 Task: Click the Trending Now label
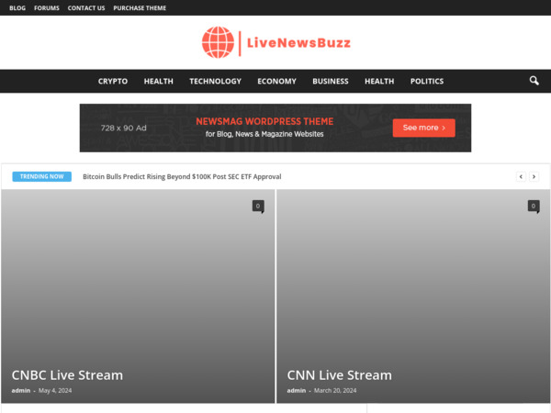pos(42,176)
